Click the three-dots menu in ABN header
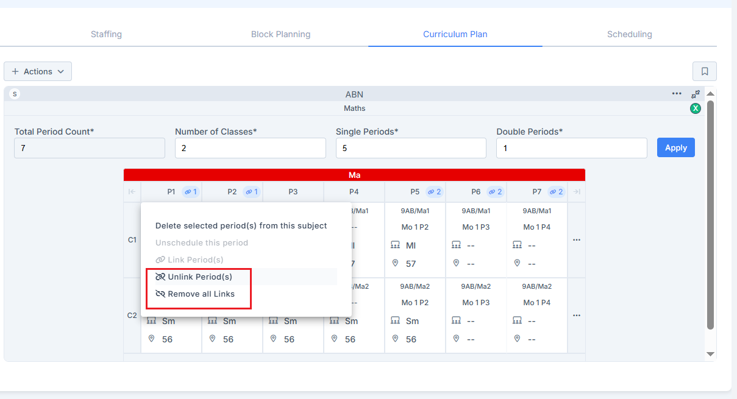The height and width of the screenshot is (399, 737). point(677,94)
